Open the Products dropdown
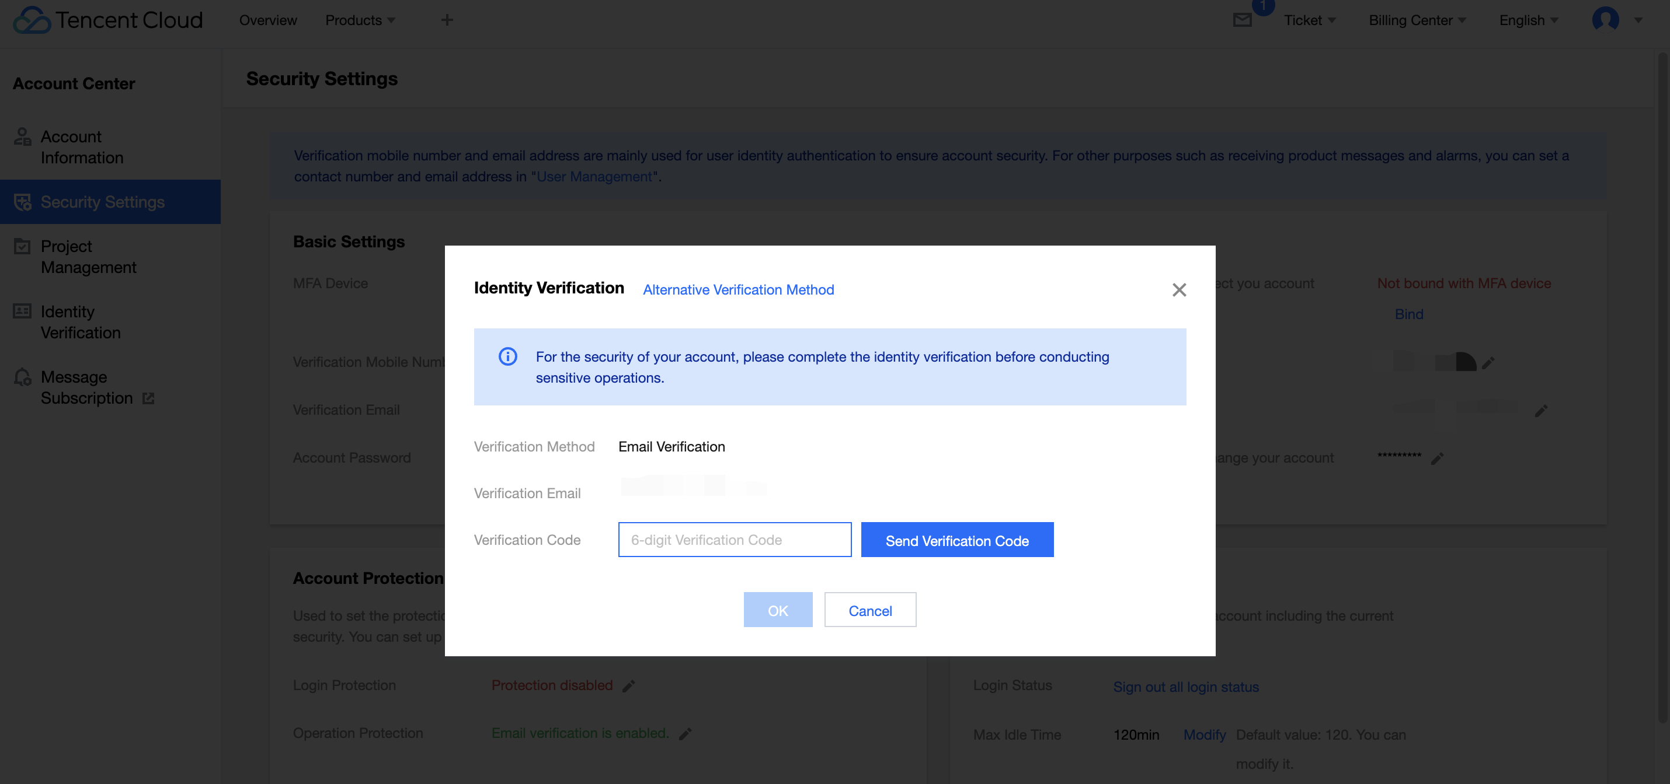Viewport: 1670px width, 784px height. [x=359, y=19]
